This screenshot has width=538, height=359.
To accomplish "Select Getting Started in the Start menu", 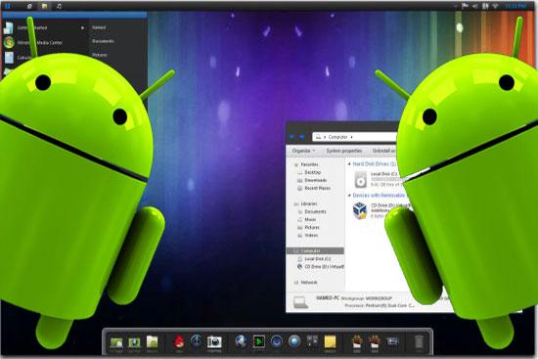I will coord(32,27).
